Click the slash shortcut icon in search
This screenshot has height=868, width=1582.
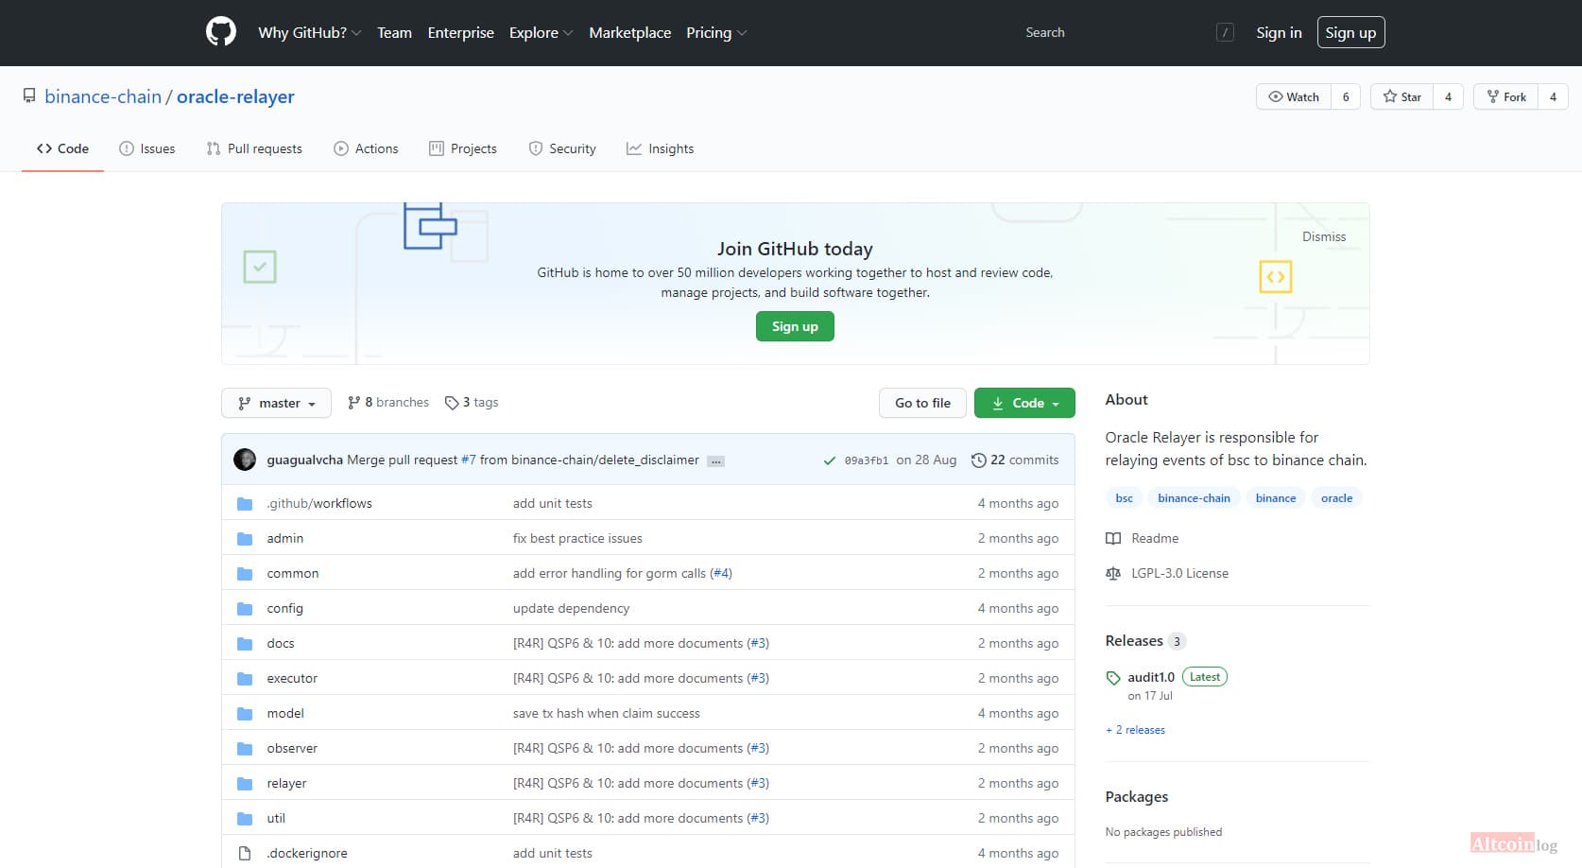[1225, 32]
